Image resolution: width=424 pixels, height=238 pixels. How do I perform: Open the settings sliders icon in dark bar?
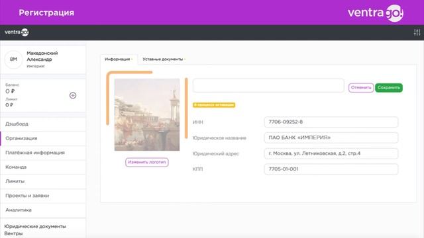click(x=417, y=32)
